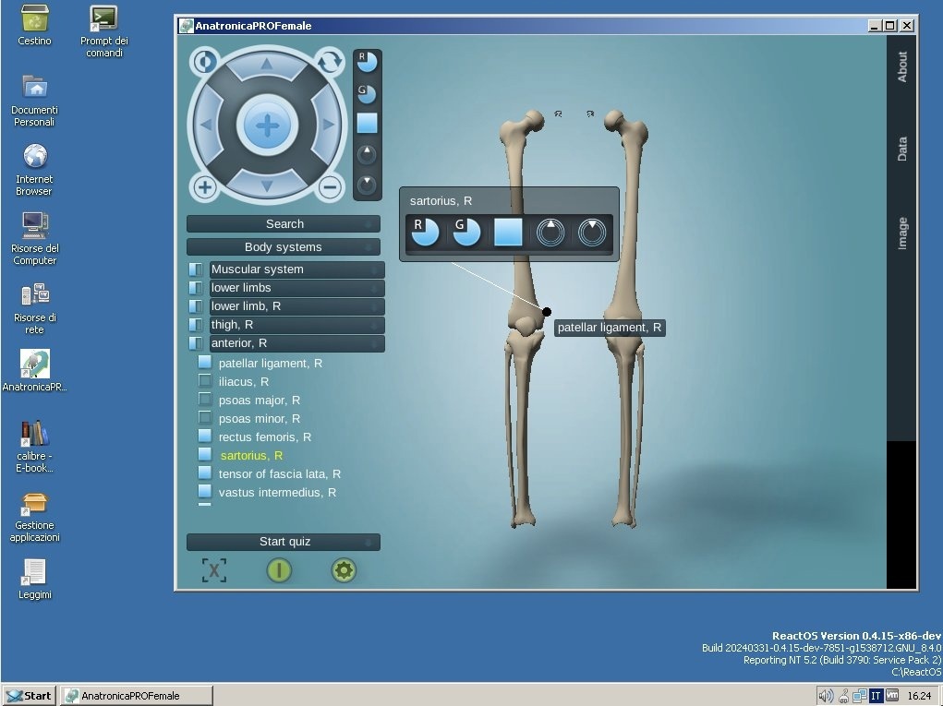Open the About side tab
The width and height of the screenshot is (943, 706).
pyautogui.click(x=902, y=66)
